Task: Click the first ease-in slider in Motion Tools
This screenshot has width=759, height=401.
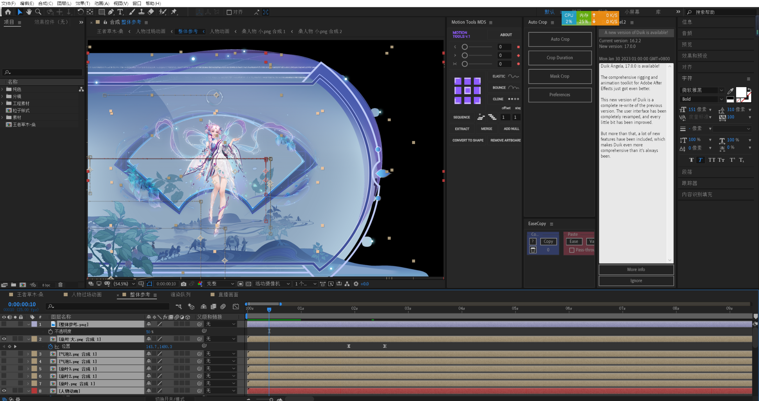Action: pos(465,47)
